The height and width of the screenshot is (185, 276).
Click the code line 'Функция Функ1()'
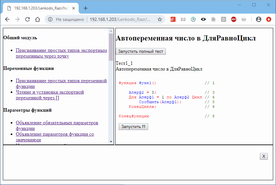click(x=137, y=83)
